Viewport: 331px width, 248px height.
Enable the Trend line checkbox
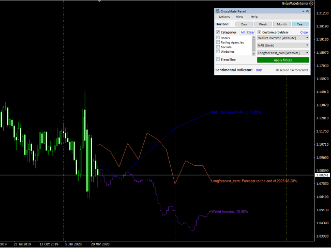[218, 59]
